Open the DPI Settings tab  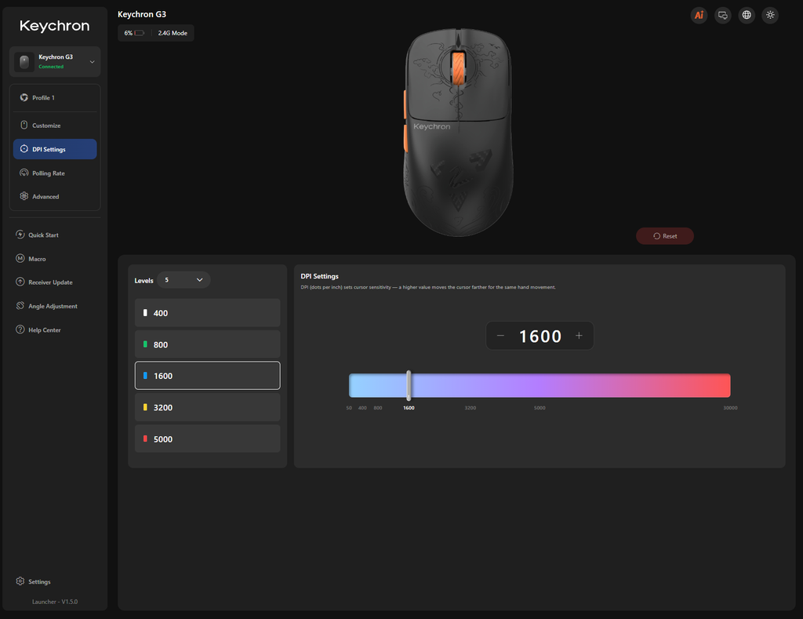(55, 149)
